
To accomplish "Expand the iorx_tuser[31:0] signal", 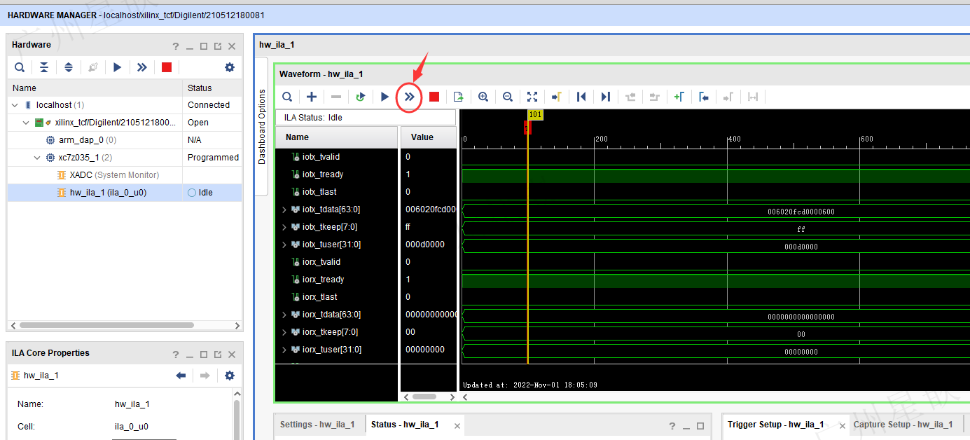I will pyautogui.click(x=284, y=350).
